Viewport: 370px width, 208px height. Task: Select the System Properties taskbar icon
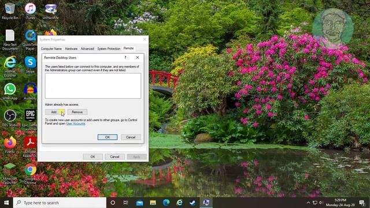pos(206,203)
